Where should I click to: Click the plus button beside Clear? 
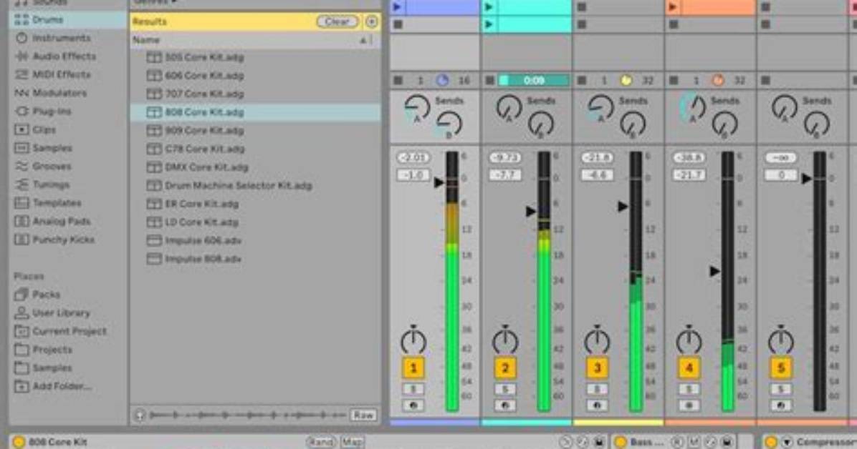click(372, 22)
